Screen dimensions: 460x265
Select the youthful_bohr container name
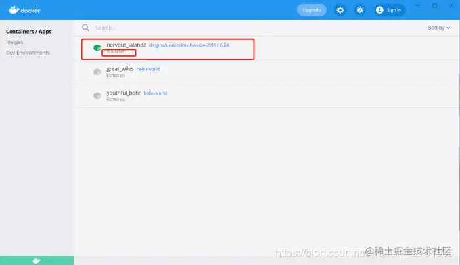tap(124, 93)
